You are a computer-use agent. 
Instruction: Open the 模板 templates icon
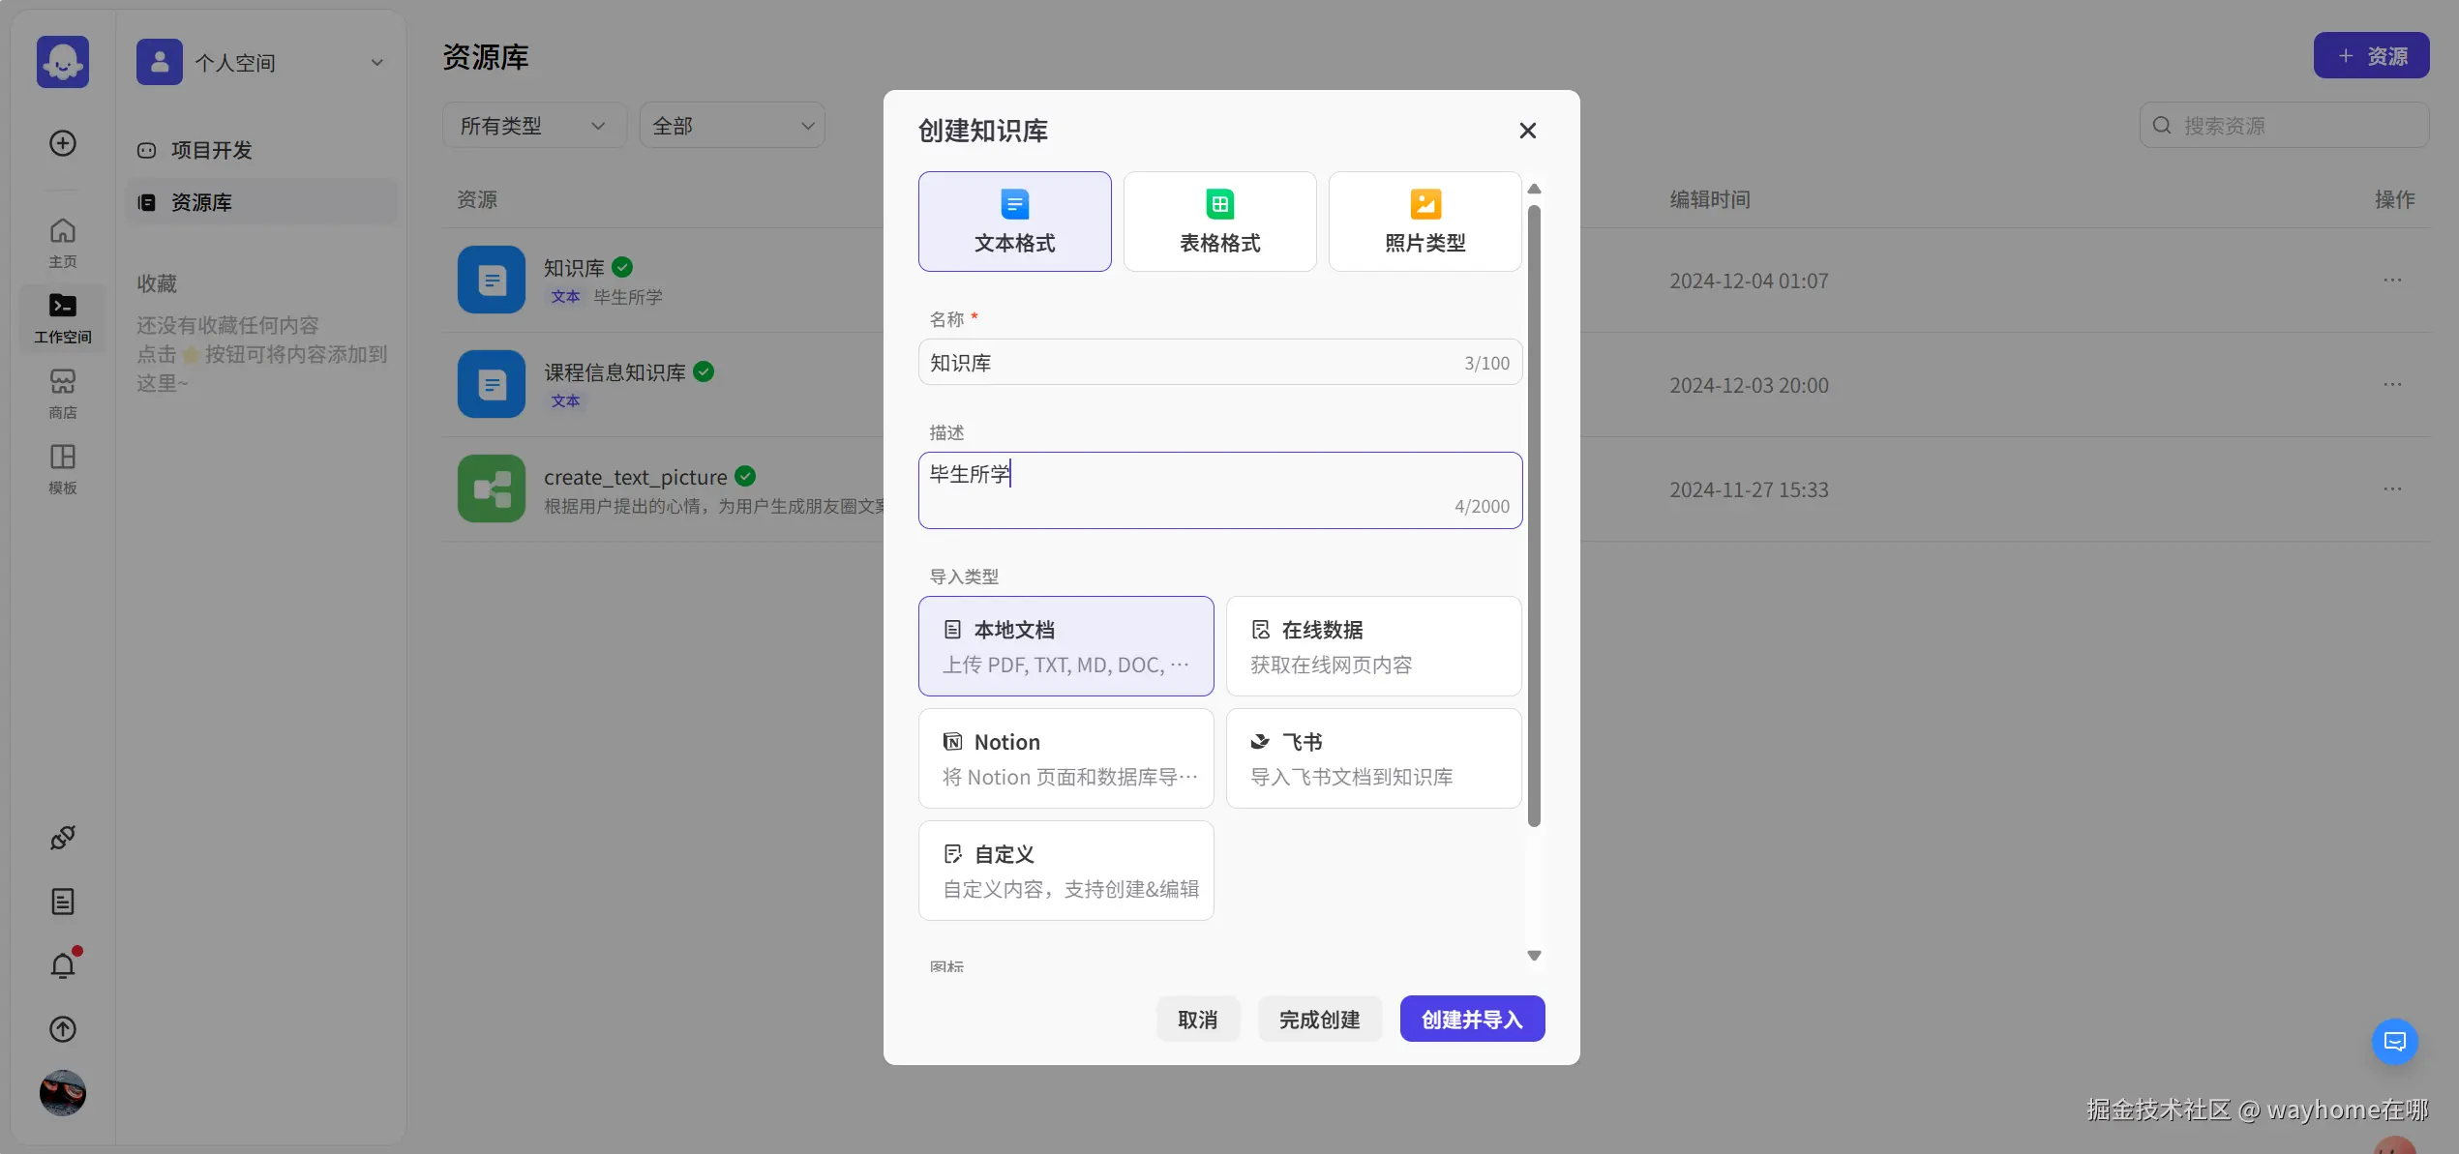tap(62, 467)
